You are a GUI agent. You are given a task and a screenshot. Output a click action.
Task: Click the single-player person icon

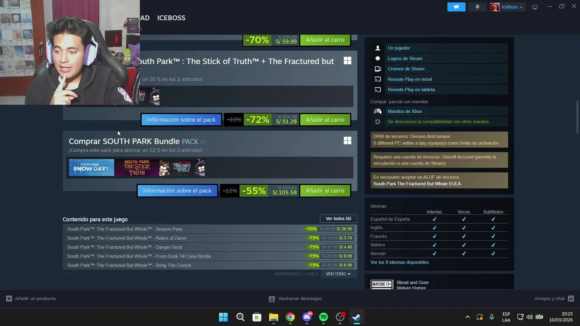click(x=378, y=48)
